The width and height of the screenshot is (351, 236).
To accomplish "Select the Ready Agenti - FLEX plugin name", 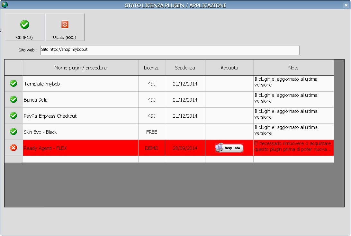I will tap(45, 148).
